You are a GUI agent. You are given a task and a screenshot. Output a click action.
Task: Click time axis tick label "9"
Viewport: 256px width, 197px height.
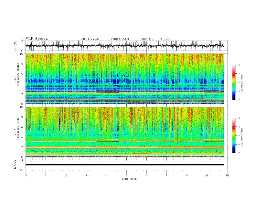pos(207,175)
